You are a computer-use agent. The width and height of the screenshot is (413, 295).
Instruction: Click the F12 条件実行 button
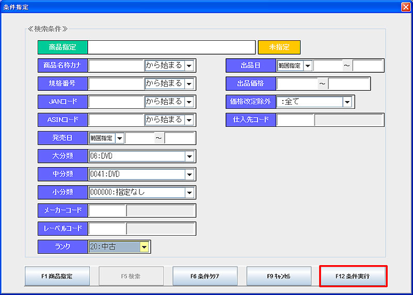coord(353,276)
